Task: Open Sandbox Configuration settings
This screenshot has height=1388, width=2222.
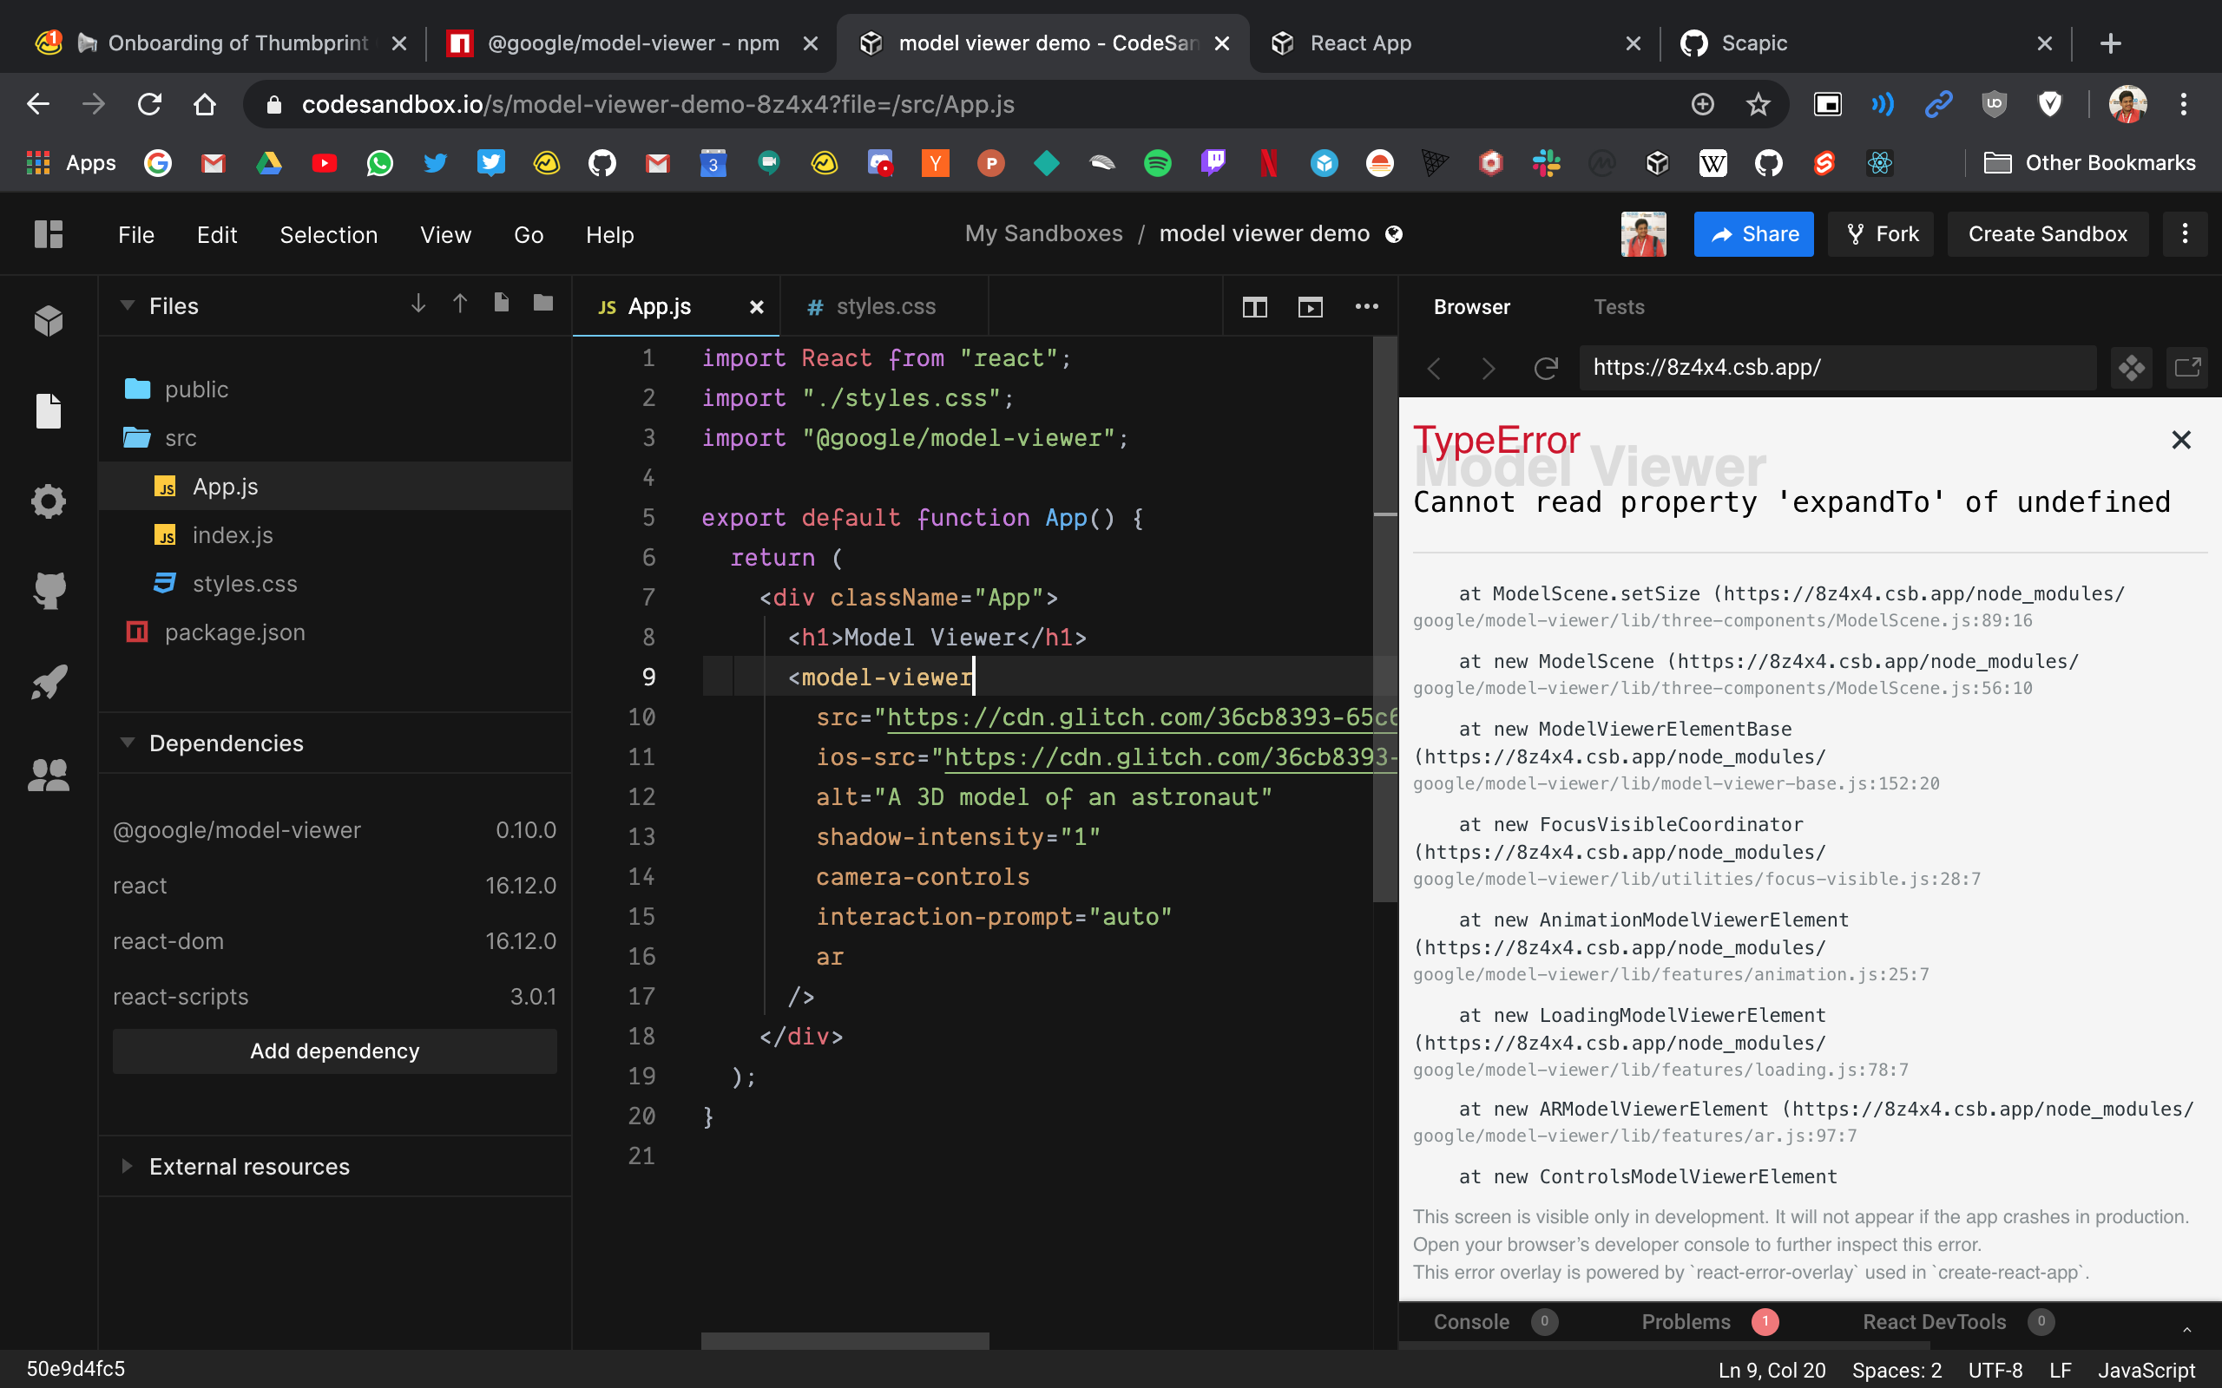Action: (48, 501)
